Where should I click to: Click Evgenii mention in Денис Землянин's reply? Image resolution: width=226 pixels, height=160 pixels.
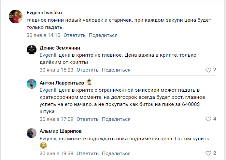[48, 55]
